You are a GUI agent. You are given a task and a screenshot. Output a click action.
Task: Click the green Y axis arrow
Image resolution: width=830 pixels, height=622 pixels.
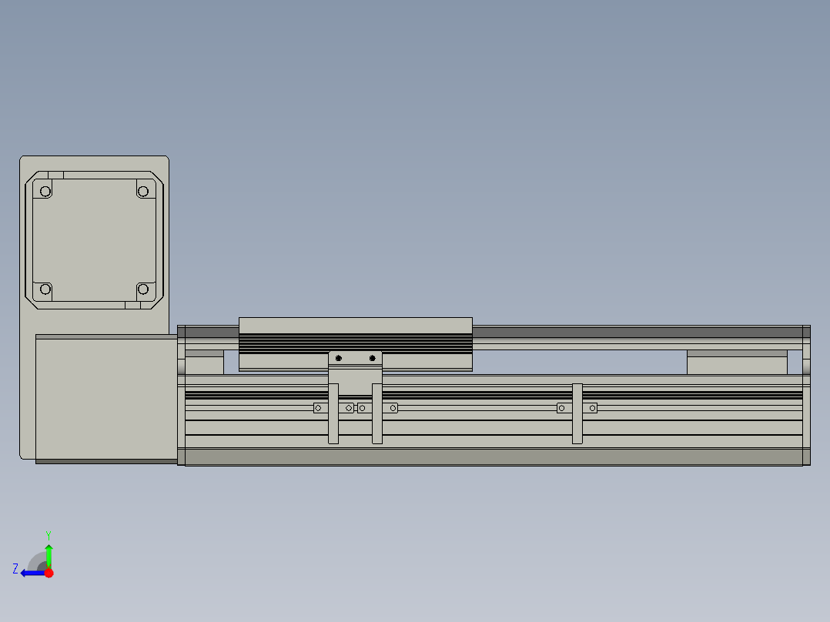[49, 556]
